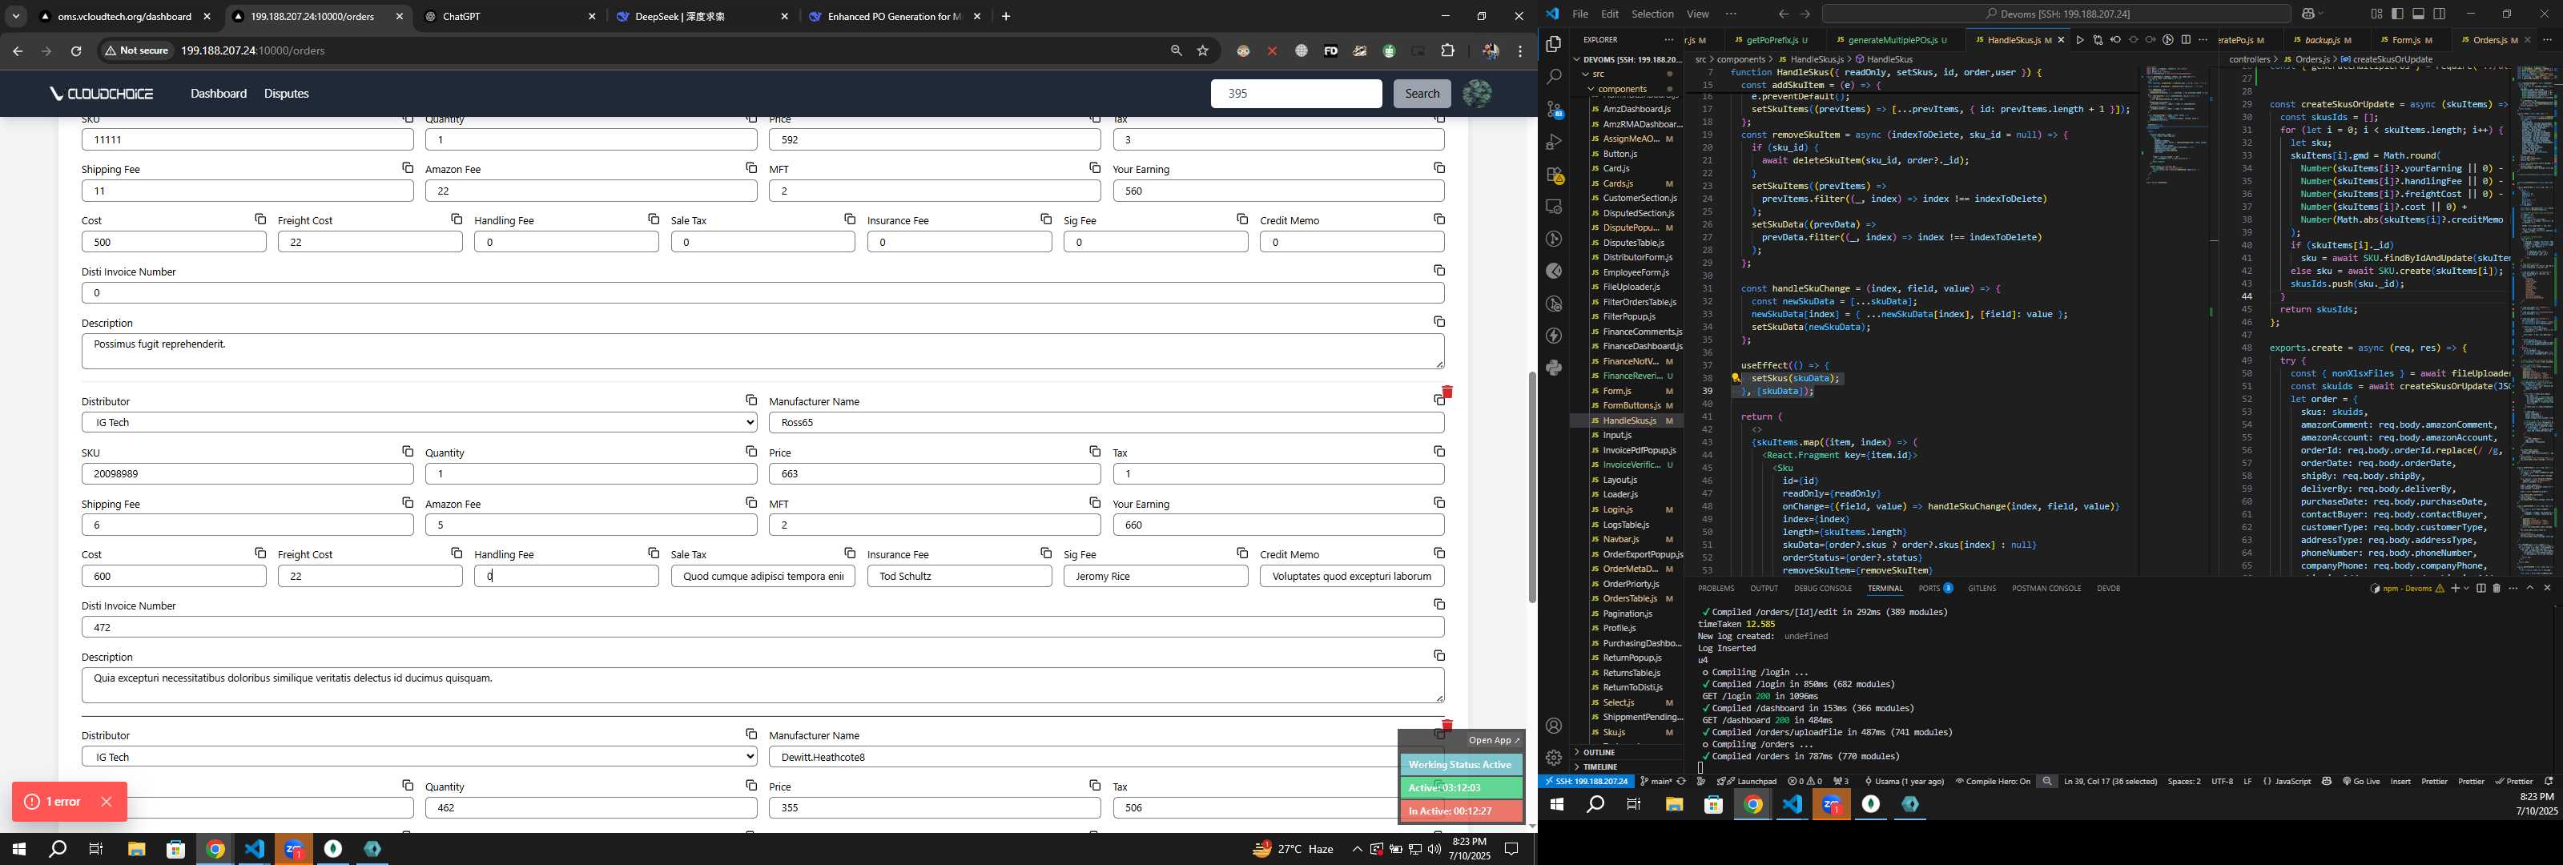Image resolution: width=2563 pixels, height=865 pixels.
Task: Dismiss the 1 error toast
Action: tap(107, 801)
